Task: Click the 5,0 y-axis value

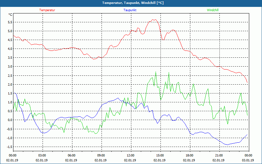Action: (x=10, y=31)
